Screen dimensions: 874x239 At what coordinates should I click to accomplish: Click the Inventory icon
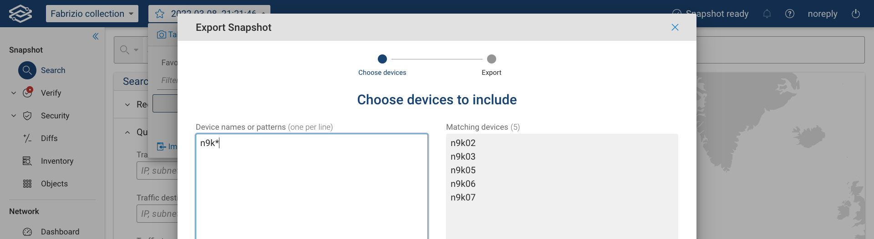tap(27, 161)
